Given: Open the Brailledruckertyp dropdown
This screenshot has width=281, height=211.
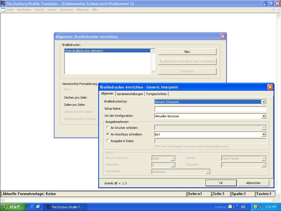Looking at the screenshot, I should coord(264,102).
